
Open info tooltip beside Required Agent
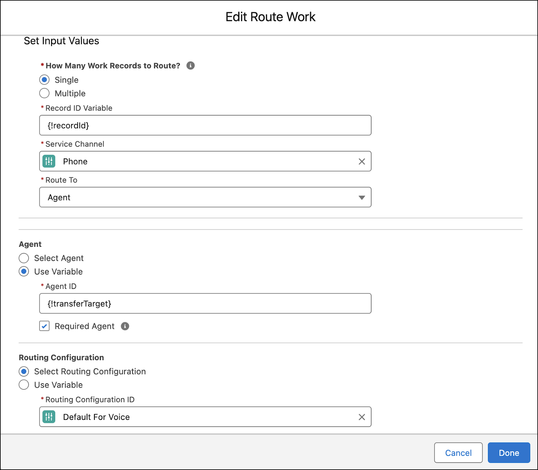(125, 326)
